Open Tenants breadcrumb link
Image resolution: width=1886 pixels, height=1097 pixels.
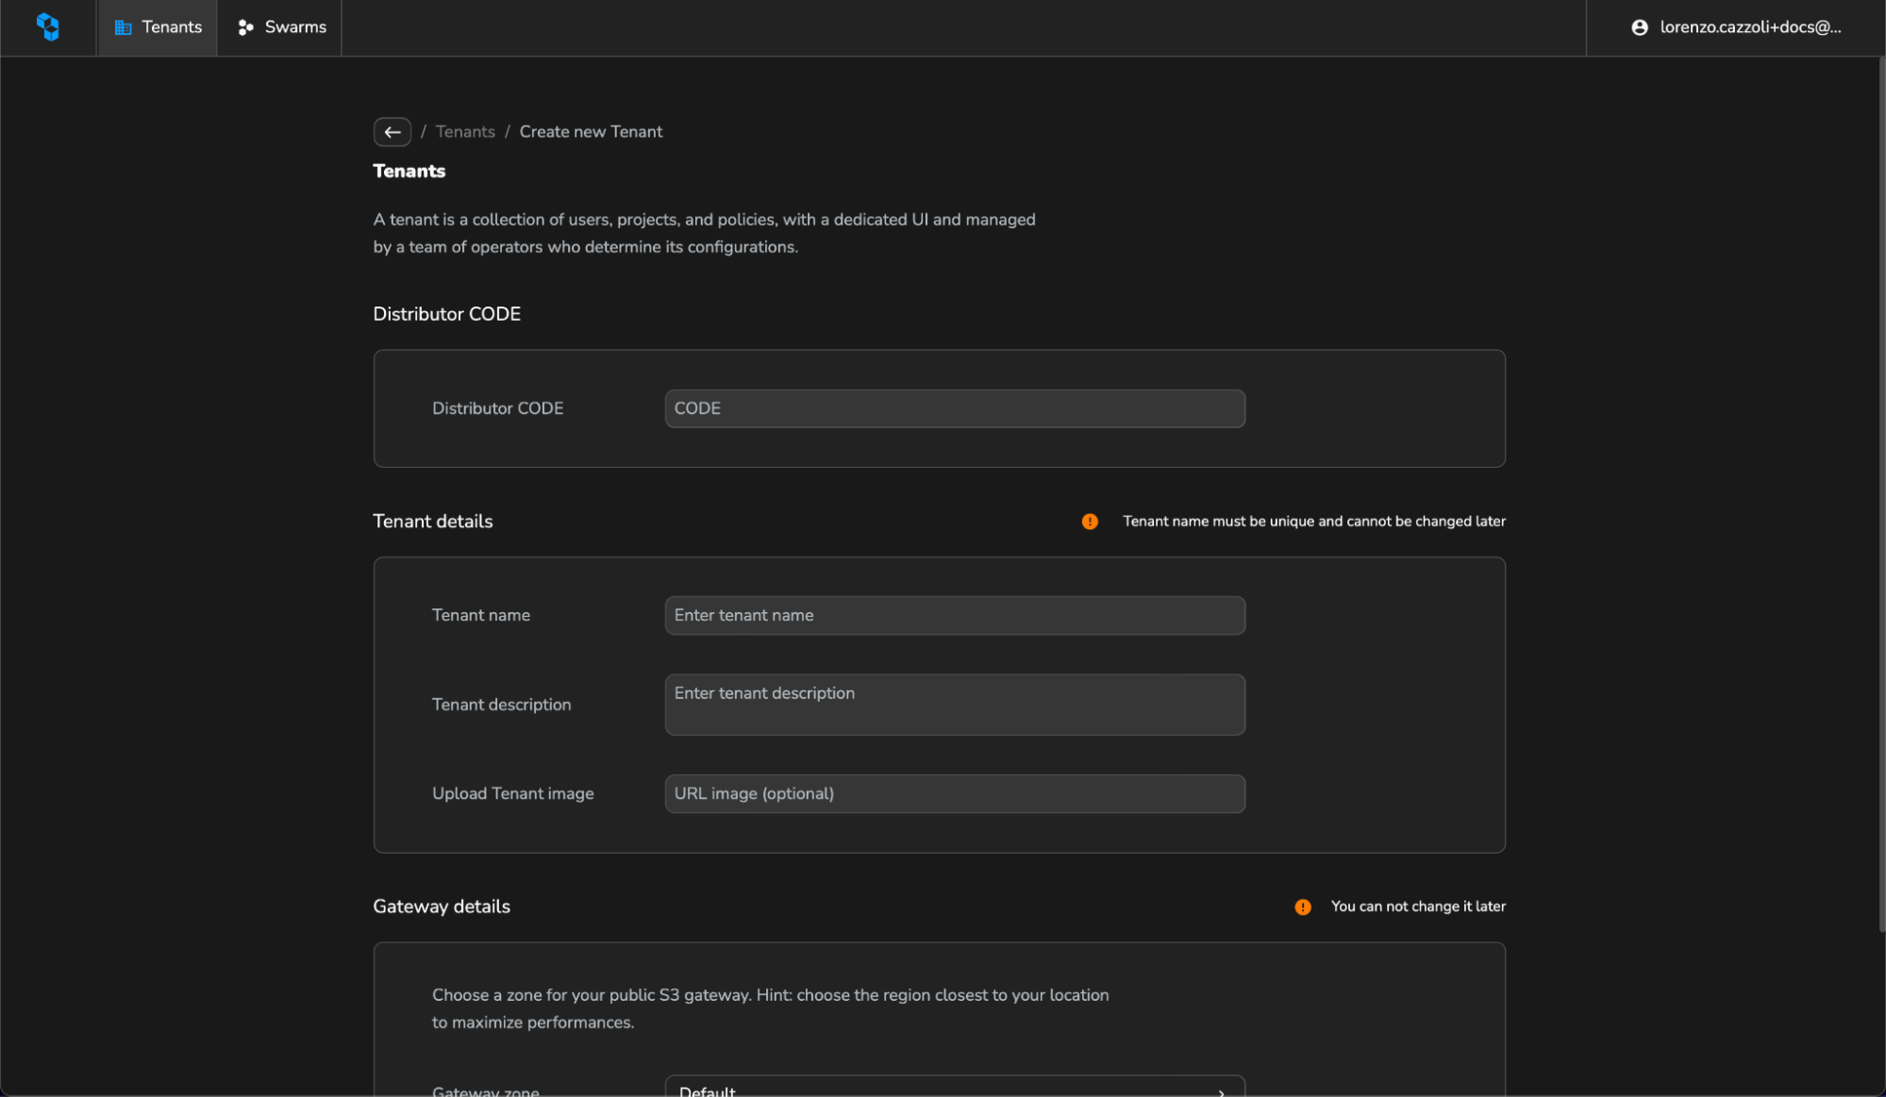(x=465, y=132)
